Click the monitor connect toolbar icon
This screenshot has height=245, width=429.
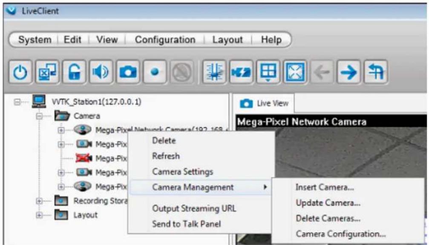pos(47,72)
